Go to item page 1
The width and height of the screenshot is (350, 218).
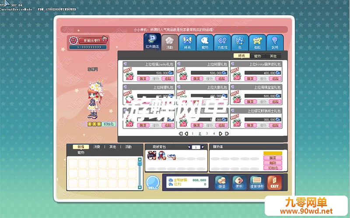192,134
